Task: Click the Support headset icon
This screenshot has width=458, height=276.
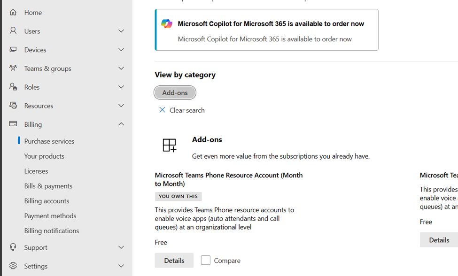Action: click(13, 247)
